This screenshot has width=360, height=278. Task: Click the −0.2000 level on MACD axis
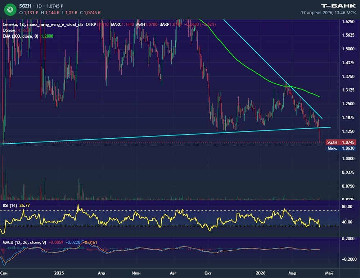[x=349, y=259]
